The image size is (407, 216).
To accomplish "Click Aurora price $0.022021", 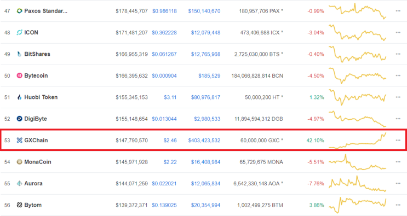I will click(x=164, y=184).
